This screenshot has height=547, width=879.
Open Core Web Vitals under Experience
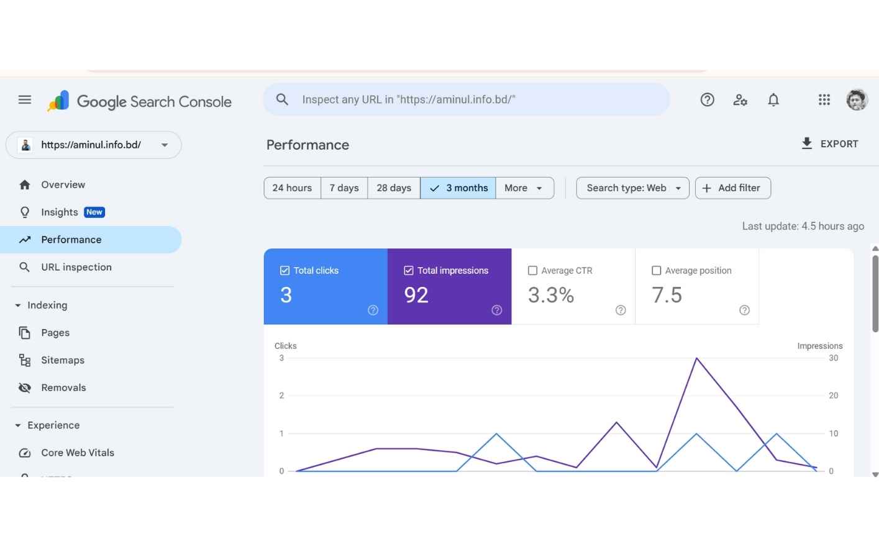point(77,453)
